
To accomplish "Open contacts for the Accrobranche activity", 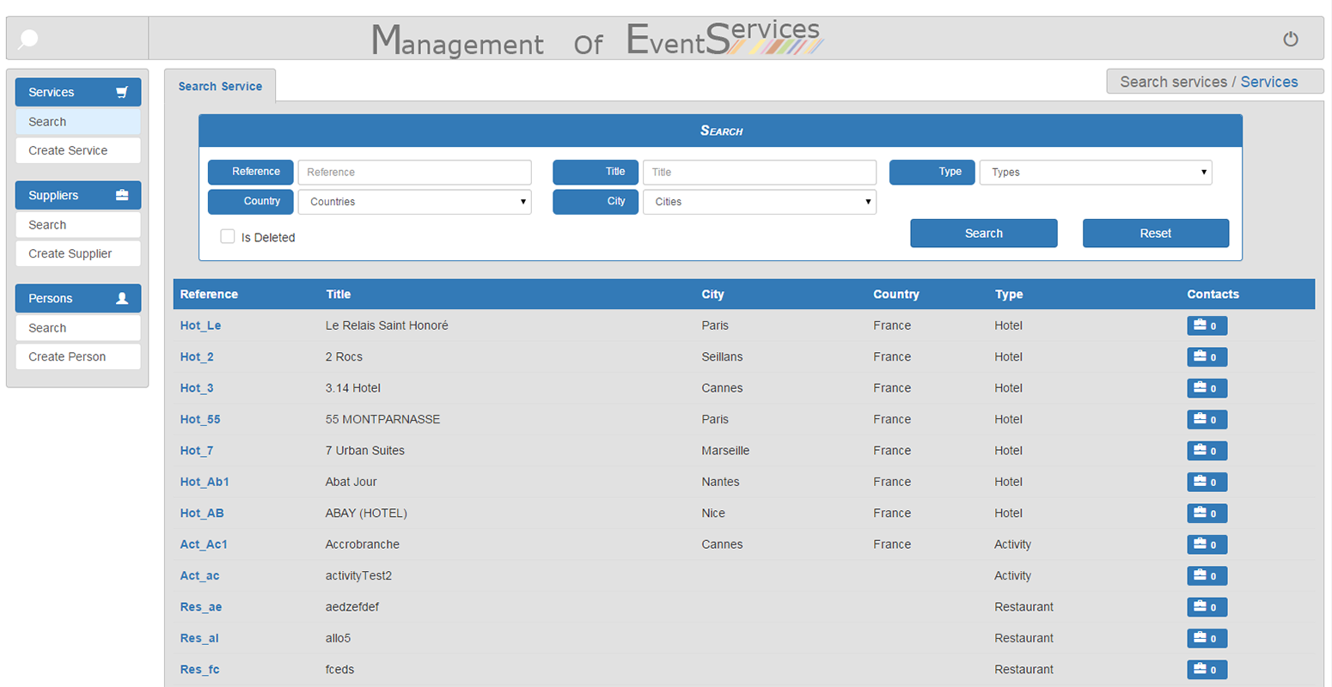I will click(1207, 544).
